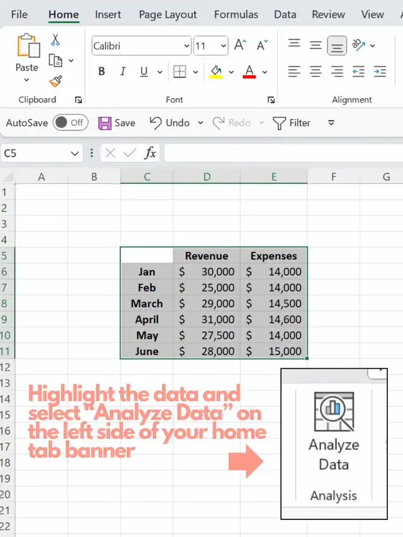The height and width of the screenshot is (537, 403).
Task: Click the Cut scissors icon
Action: (55, 40)
